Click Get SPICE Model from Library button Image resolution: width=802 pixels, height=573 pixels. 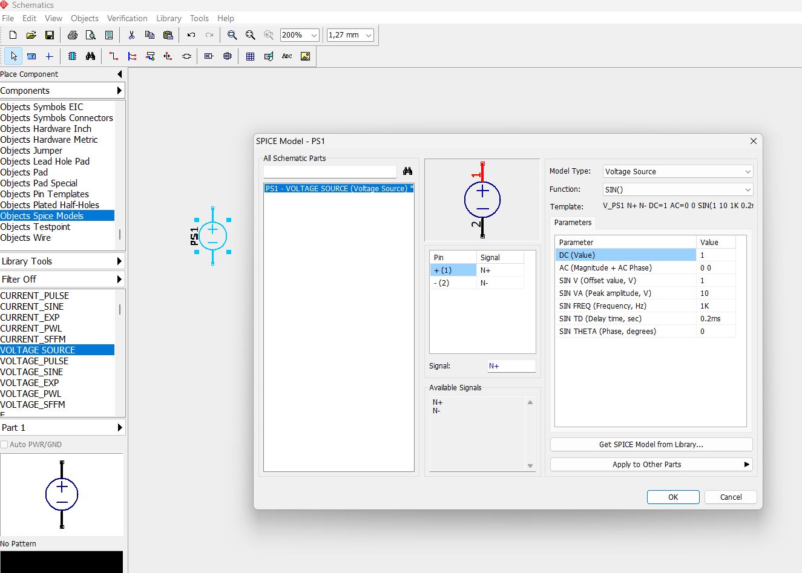coord(651,445)
